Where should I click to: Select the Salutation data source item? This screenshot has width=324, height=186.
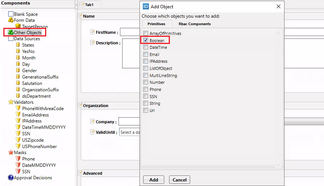coord(32,83)
